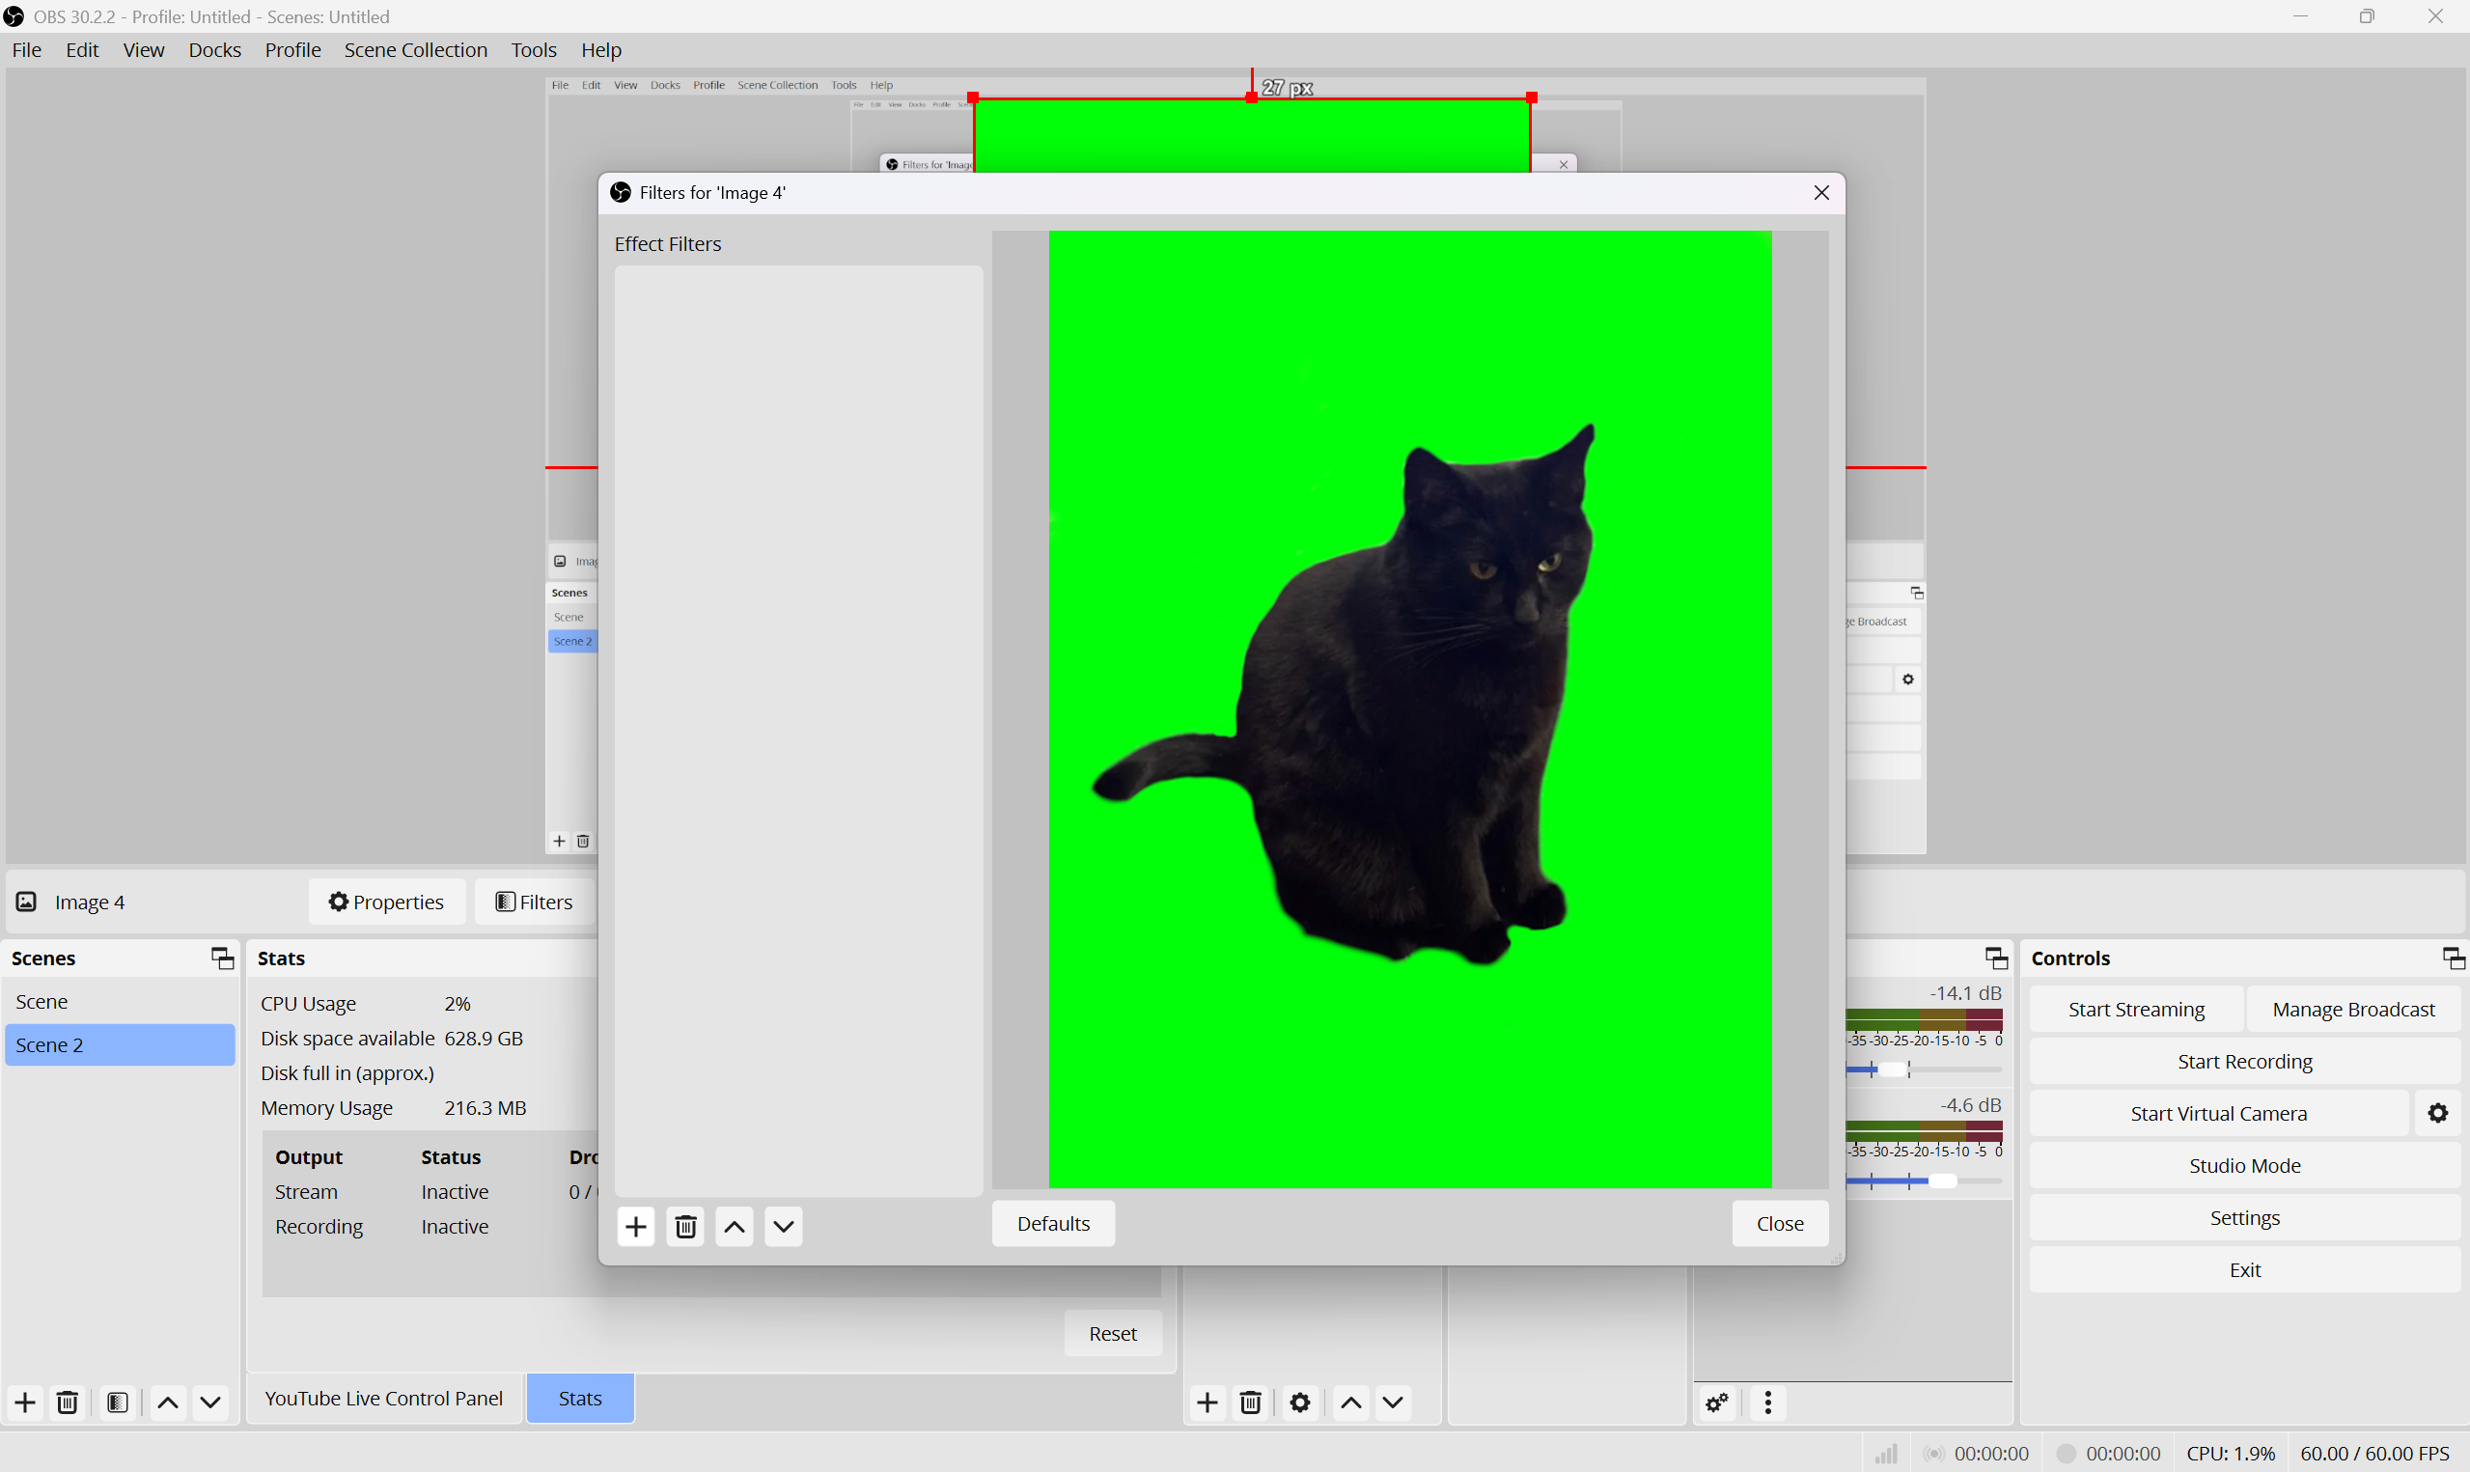
Task: Open the View menu
Action: (x=144, y=49)
